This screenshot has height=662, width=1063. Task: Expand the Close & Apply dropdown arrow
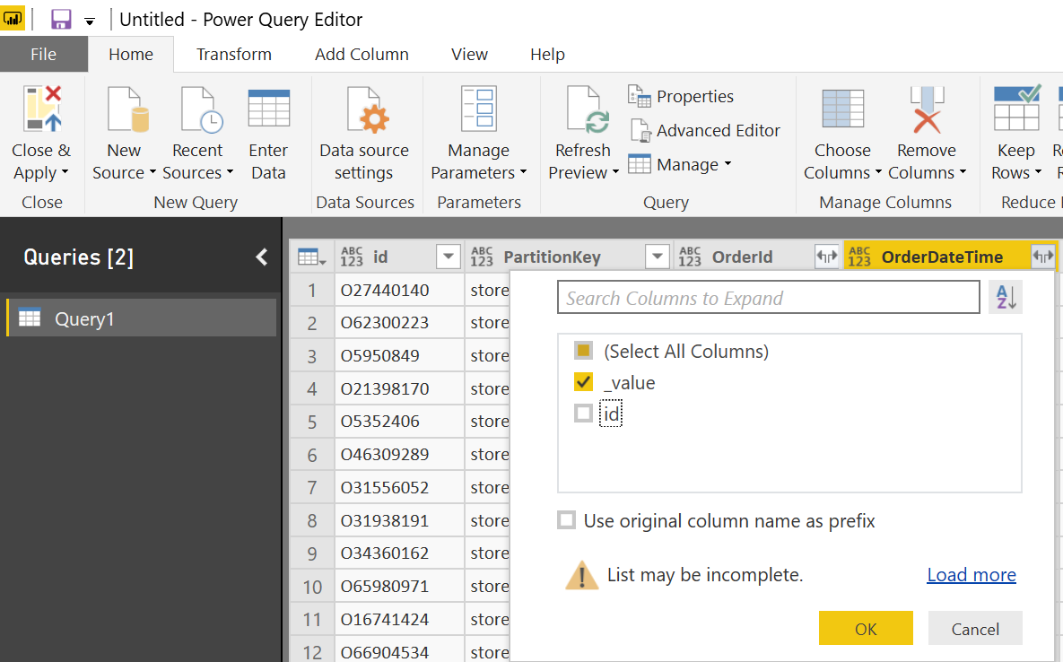(65, 173)
